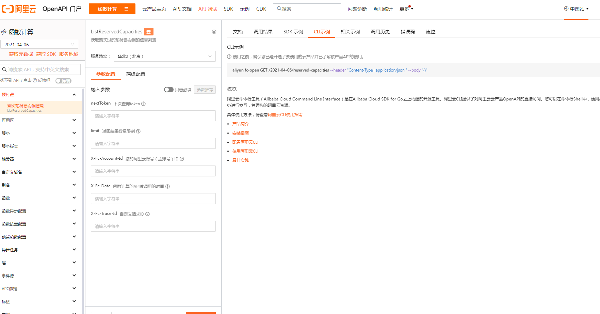Toggle the 只看必填 switch

(x=168, y=90)
